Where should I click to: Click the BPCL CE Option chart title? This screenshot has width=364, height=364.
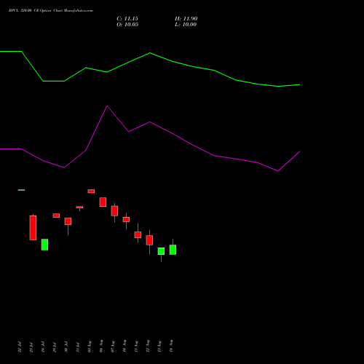click(51, 11)
